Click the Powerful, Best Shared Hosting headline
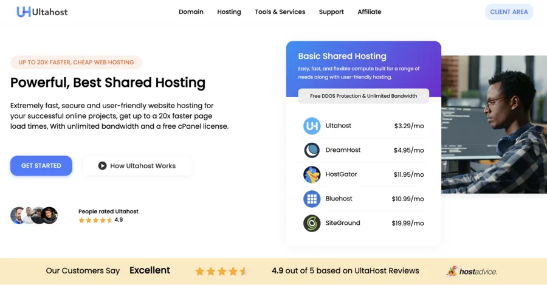Image resolution: width=547 pixels, height=285 pixels. point(108,83)
